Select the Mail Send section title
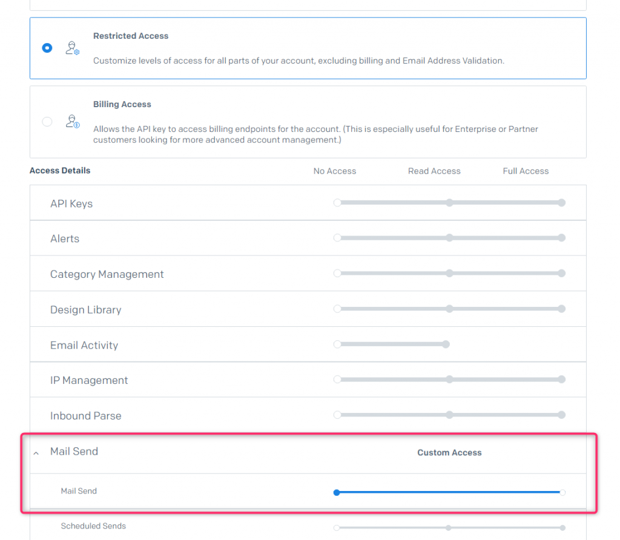Screen dimensions: 620x540 click(x=74, y=451)
